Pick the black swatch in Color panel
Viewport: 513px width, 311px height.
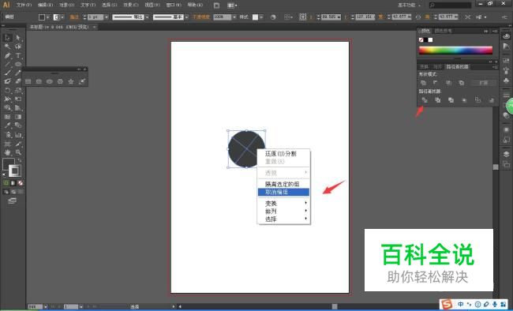(x=425, y=40)
